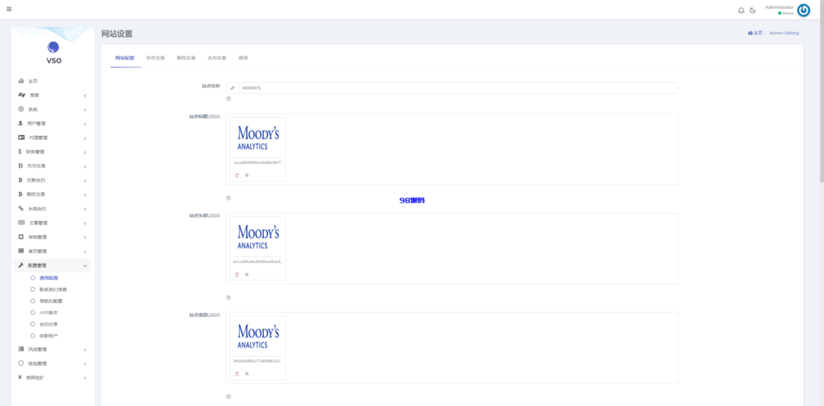This screenshot has width=824, height=406.
Task: Select 收款账户 submenu item
Action: point(49,335)
